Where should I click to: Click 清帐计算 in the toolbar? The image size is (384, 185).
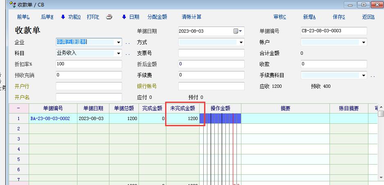(191, 17)
